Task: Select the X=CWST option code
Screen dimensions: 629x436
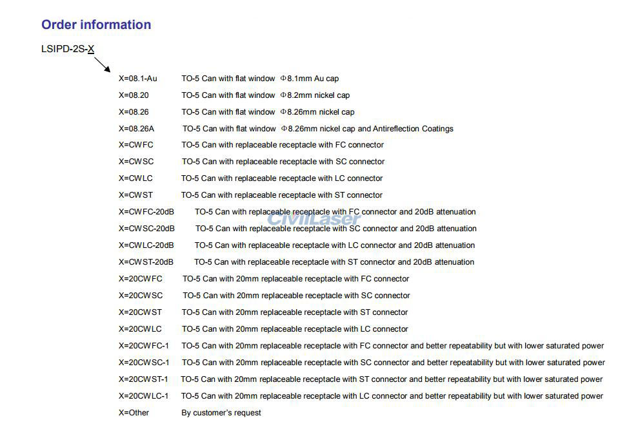Action: point(135,195)
